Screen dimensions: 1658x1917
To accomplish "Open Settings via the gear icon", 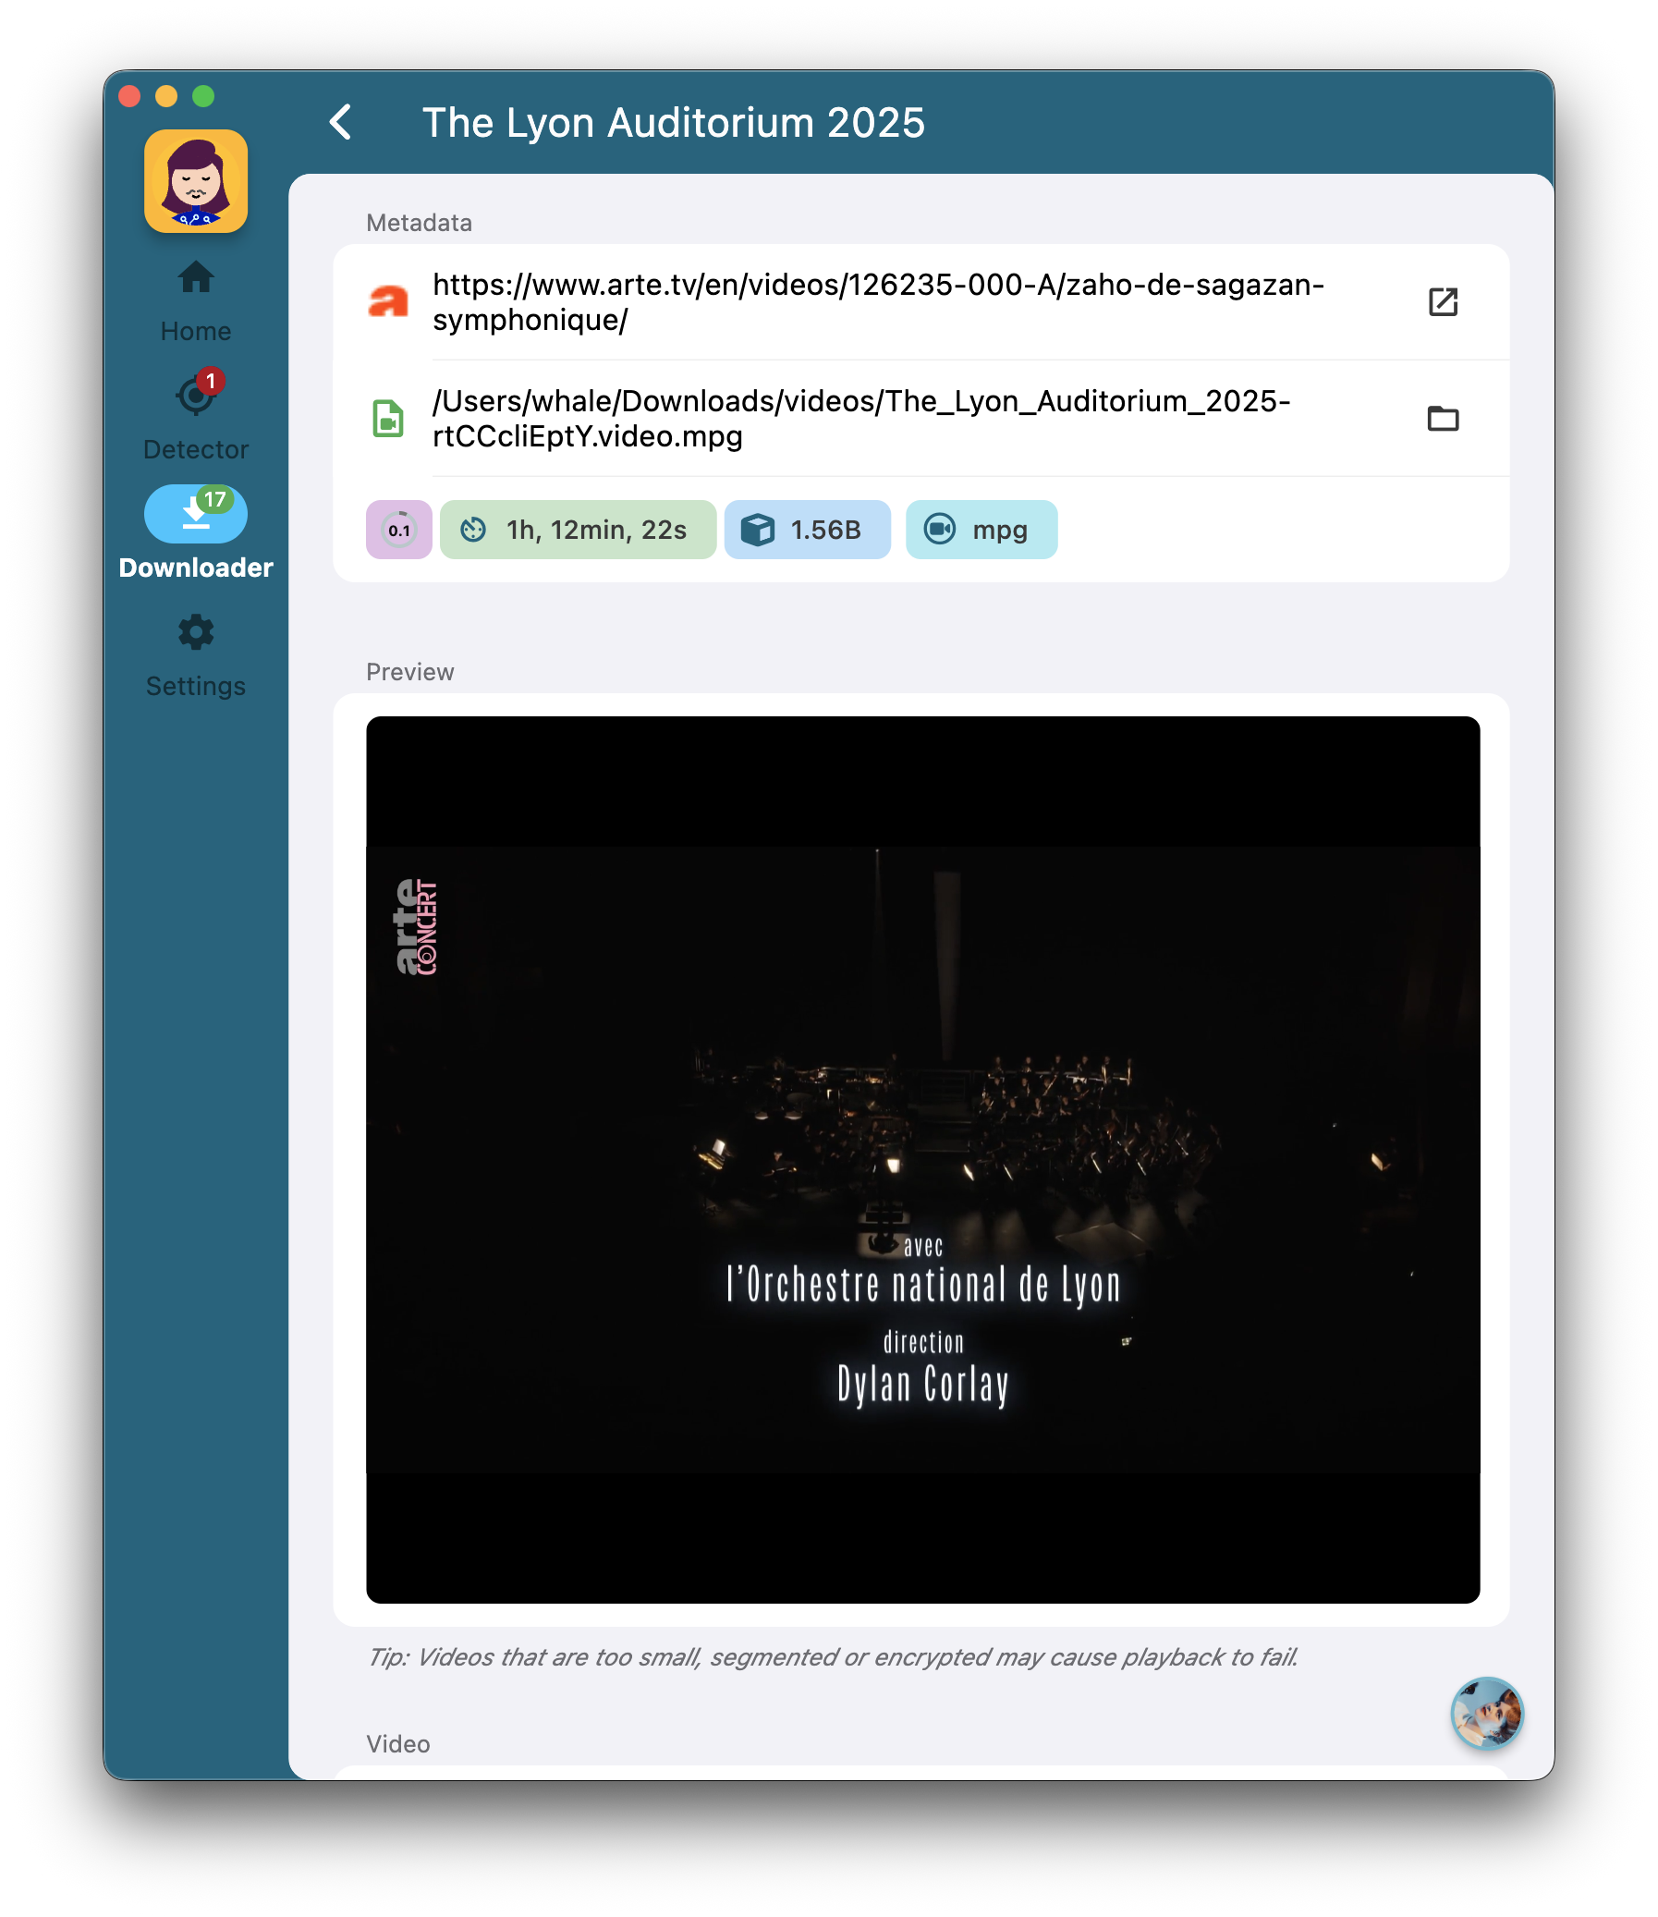I will click(x=195, y=631).
